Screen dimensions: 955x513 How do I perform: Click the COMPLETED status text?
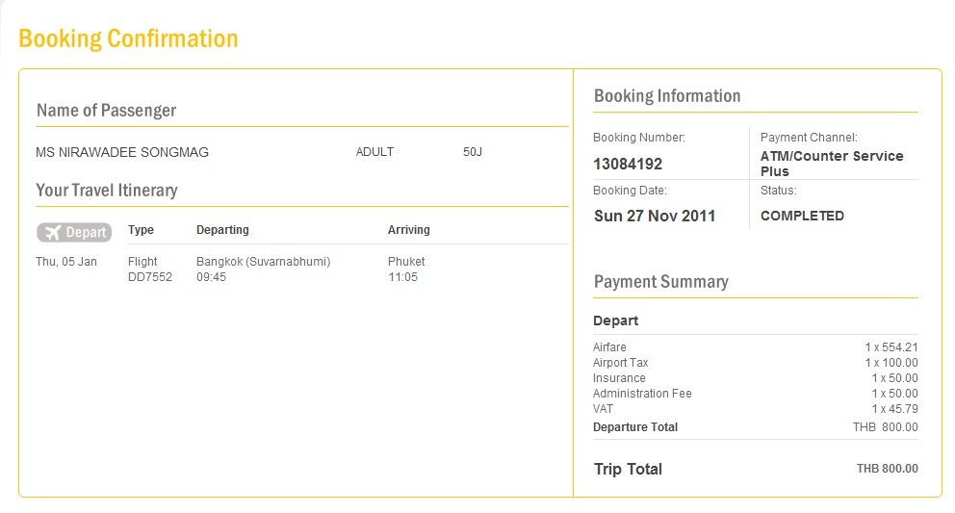802,216
